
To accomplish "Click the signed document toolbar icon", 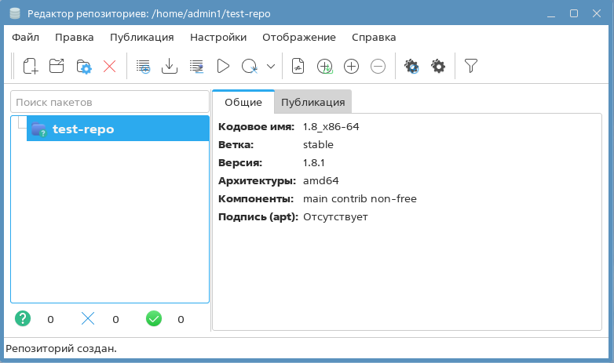I will (x=298, y=67).
